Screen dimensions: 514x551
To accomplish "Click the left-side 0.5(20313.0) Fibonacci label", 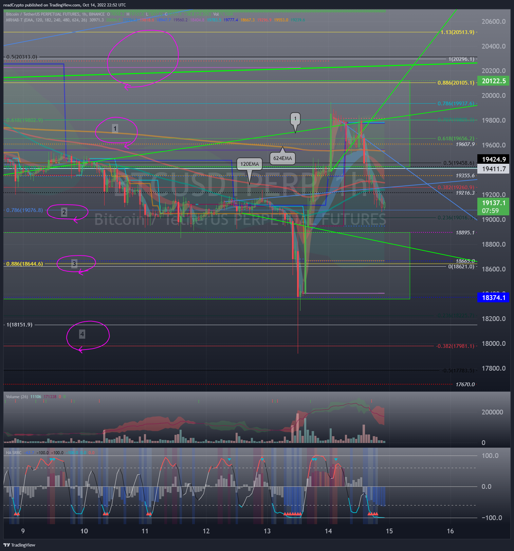I will click(x=22, y=57).
